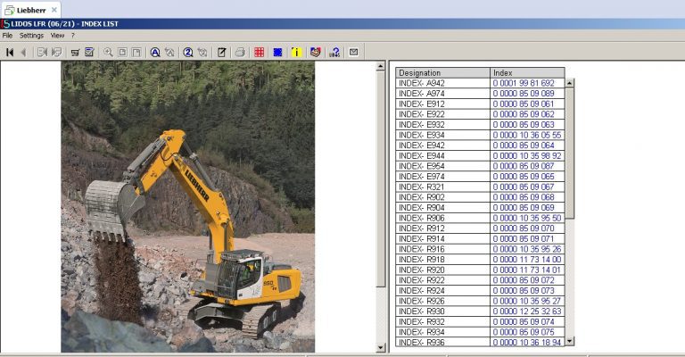Select row INDEX- R906
This screenshot has height=357, width=685.
coord(480,218)
